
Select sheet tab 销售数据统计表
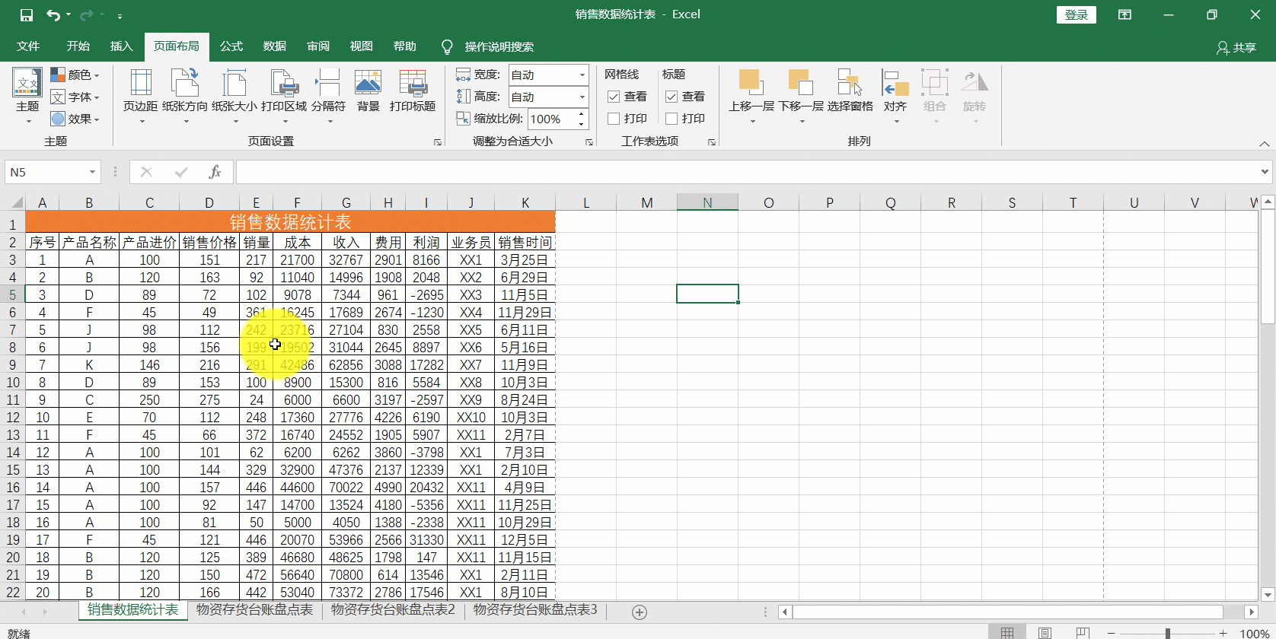point(132,610)
